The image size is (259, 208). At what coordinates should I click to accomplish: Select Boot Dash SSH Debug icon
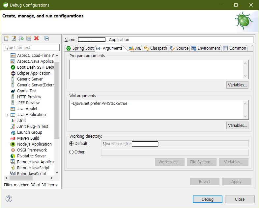pos(13,67)
